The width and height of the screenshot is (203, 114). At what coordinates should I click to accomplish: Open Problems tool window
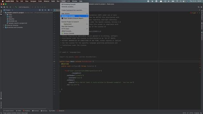[x=27, y=111]
